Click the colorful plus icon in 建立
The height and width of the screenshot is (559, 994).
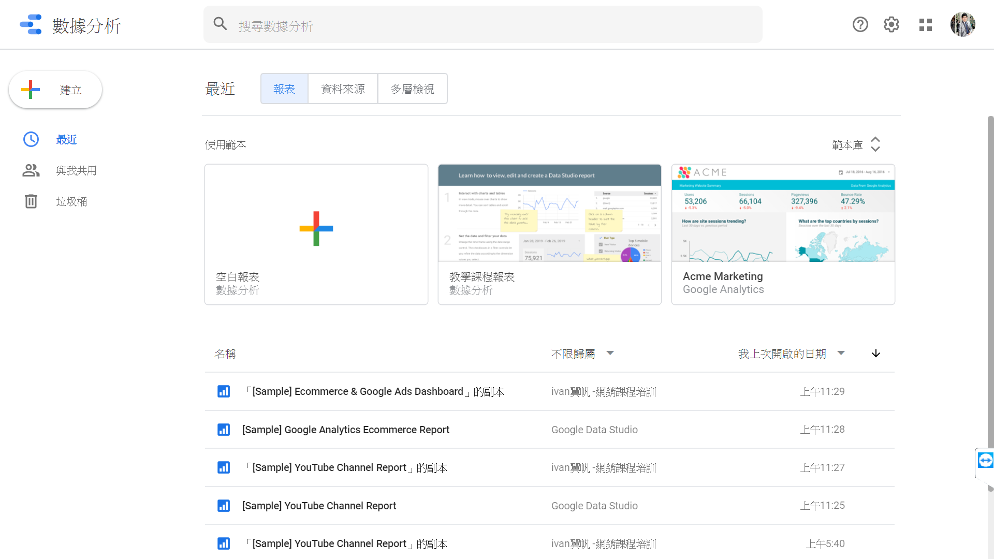(31, 90)
